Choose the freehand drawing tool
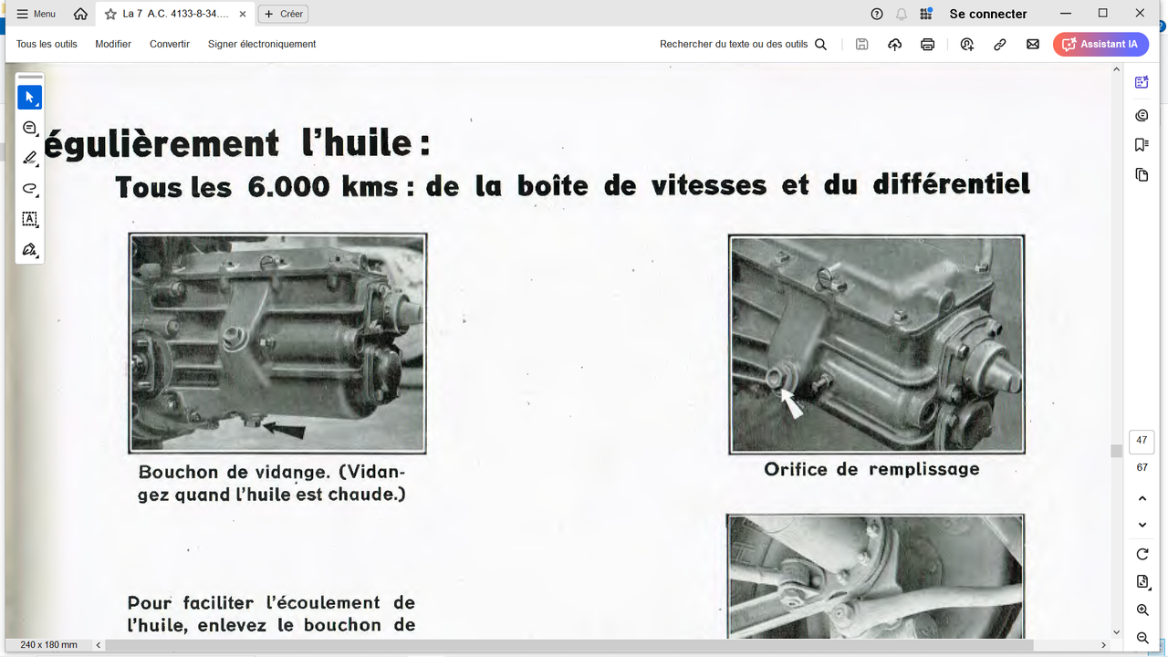Screen dimensions: 1168x657 [29, 189]
